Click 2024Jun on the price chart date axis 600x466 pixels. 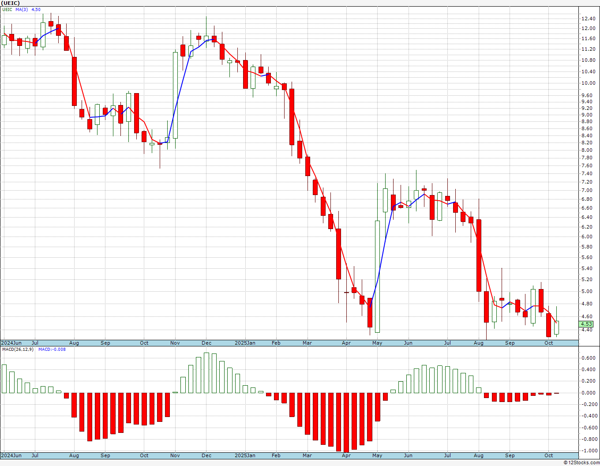[x=11, y=343]
